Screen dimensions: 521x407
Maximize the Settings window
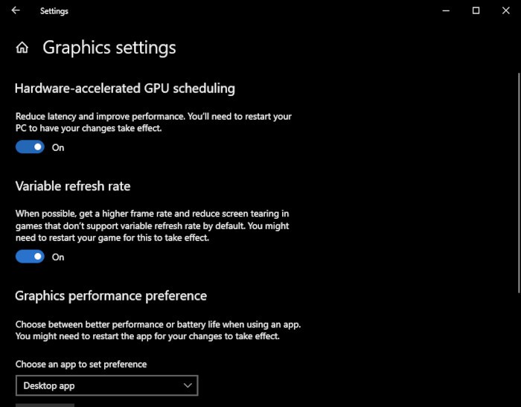(x=476, y=11)
